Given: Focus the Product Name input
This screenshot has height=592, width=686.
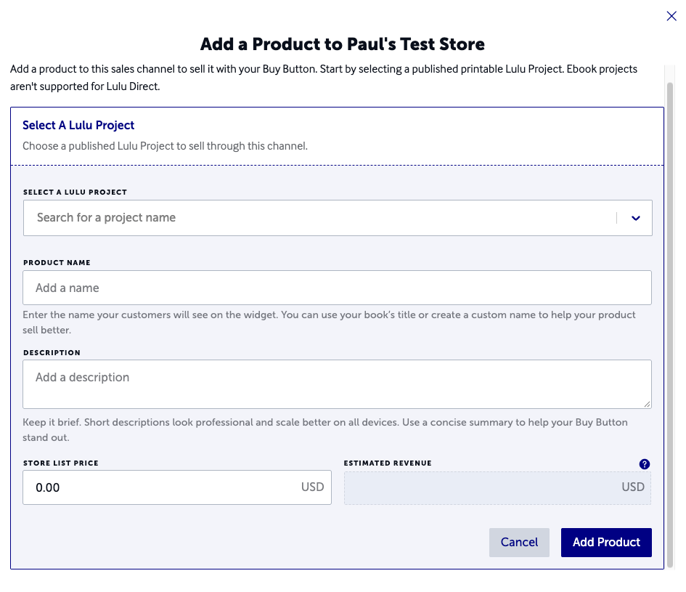Looking at the screenshot, I should pos(337,288).
